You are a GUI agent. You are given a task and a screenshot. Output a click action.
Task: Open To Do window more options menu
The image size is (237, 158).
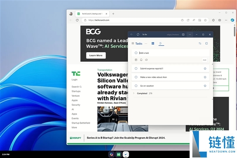(190, 34)
